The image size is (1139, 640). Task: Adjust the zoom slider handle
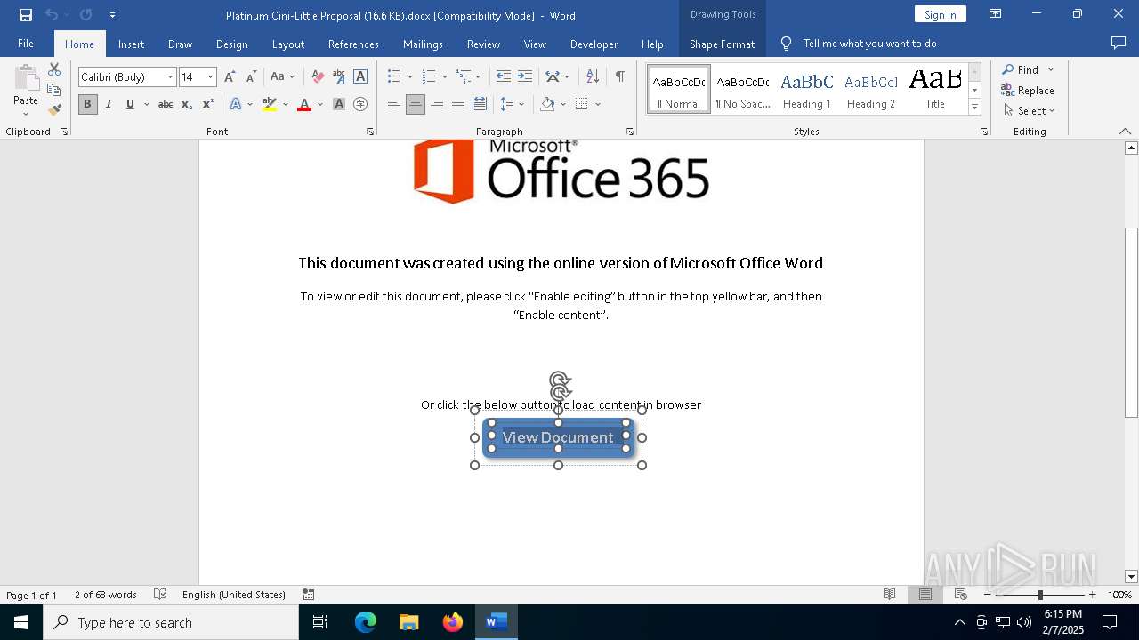1040,595
